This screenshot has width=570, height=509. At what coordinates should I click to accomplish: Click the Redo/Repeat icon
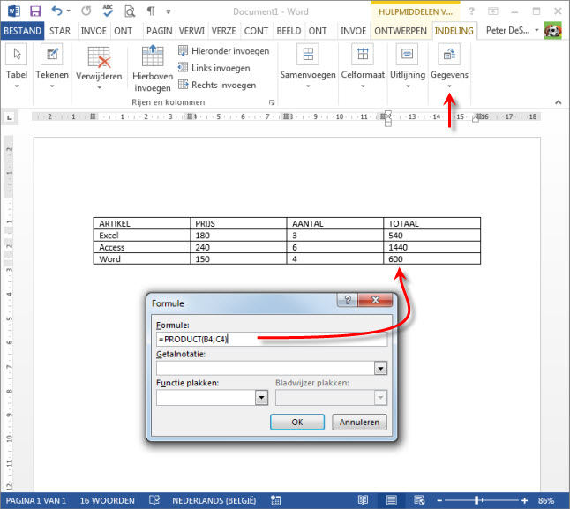click(86, 11)
